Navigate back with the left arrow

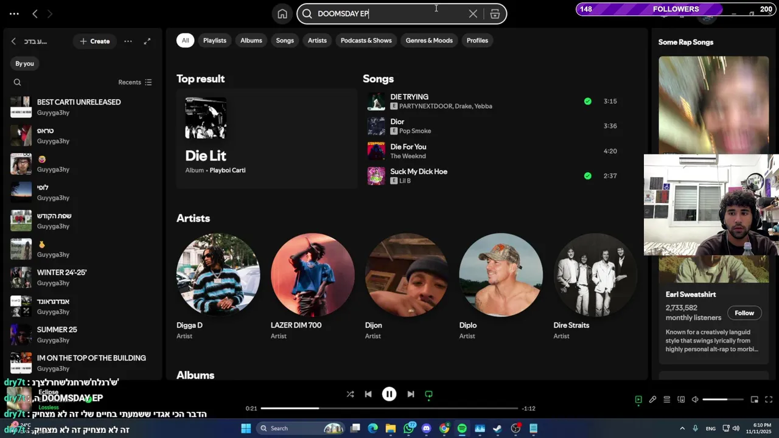tap(35, 13)
